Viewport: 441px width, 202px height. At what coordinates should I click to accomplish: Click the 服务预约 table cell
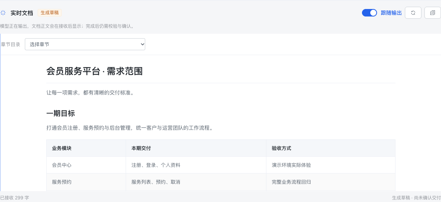coord(86,182)
